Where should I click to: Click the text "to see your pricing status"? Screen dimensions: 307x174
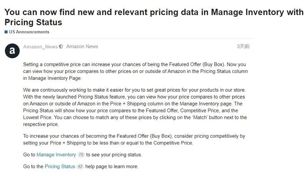(x=114, y=155)
